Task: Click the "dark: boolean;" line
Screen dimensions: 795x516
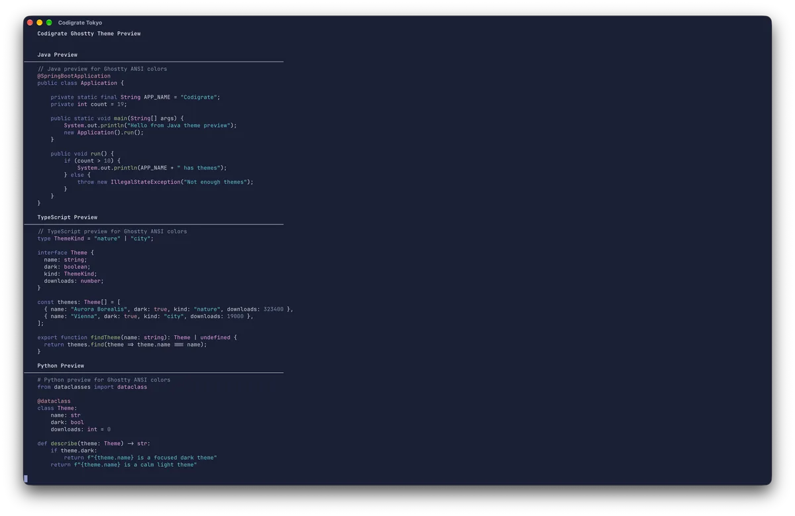Action: pyautogui.click(x=67, y=267)
